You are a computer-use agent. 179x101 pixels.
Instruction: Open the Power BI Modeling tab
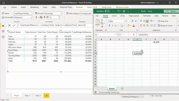[34, 7]
